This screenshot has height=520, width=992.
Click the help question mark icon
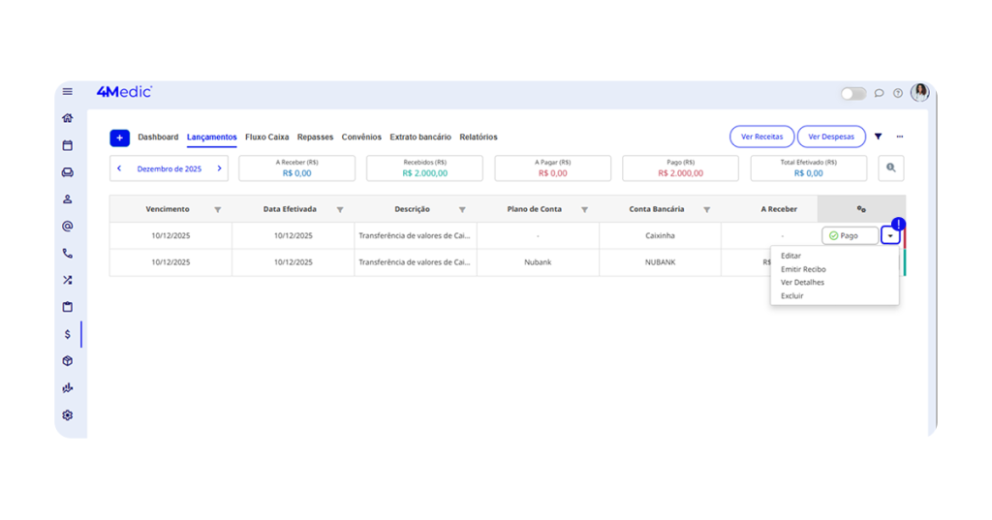[898, 94]
